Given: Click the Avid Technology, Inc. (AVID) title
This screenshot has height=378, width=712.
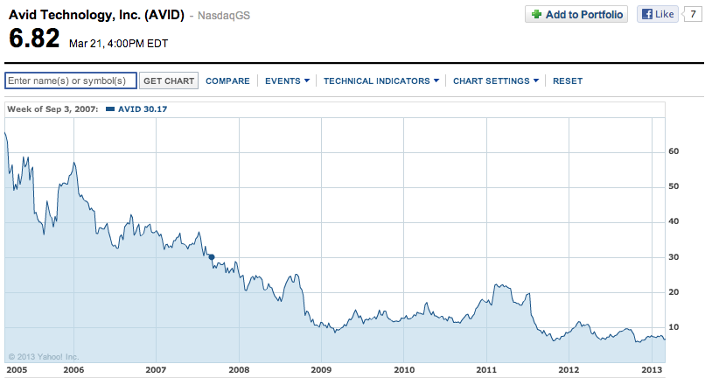Looking at the screenshot, I should 97,15.
